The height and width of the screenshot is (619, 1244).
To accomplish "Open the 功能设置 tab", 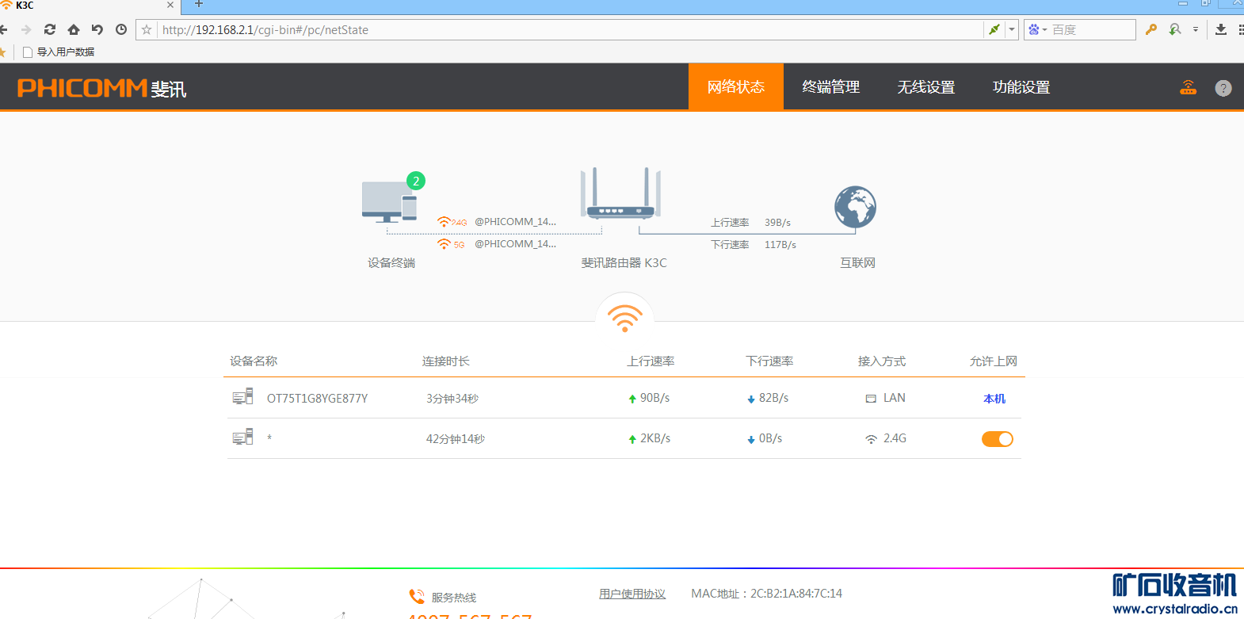I will tap(1021, 86).
